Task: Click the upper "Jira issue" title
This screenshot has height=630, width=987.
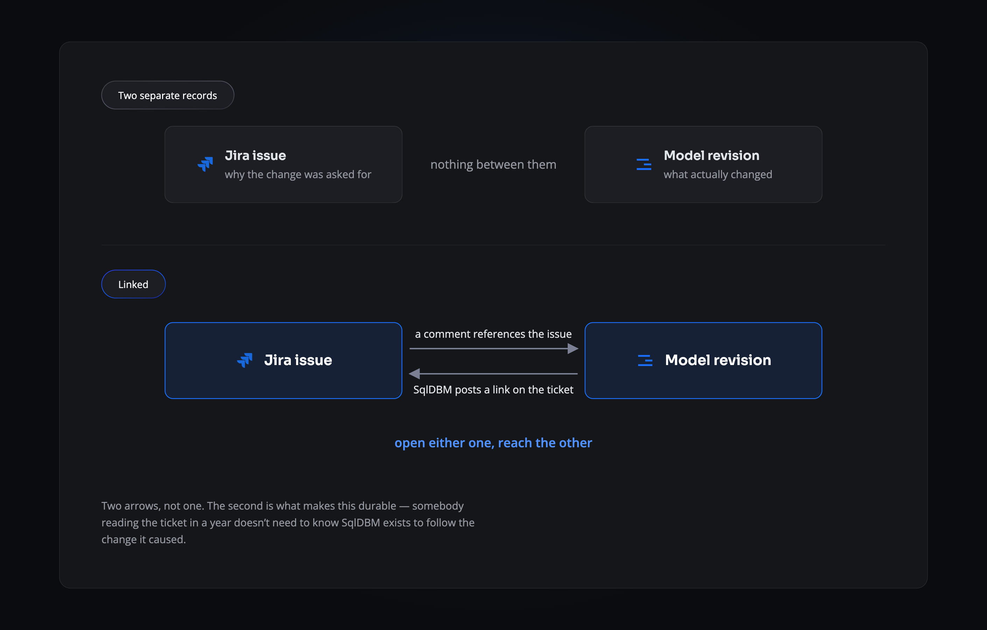Action: 255,156
